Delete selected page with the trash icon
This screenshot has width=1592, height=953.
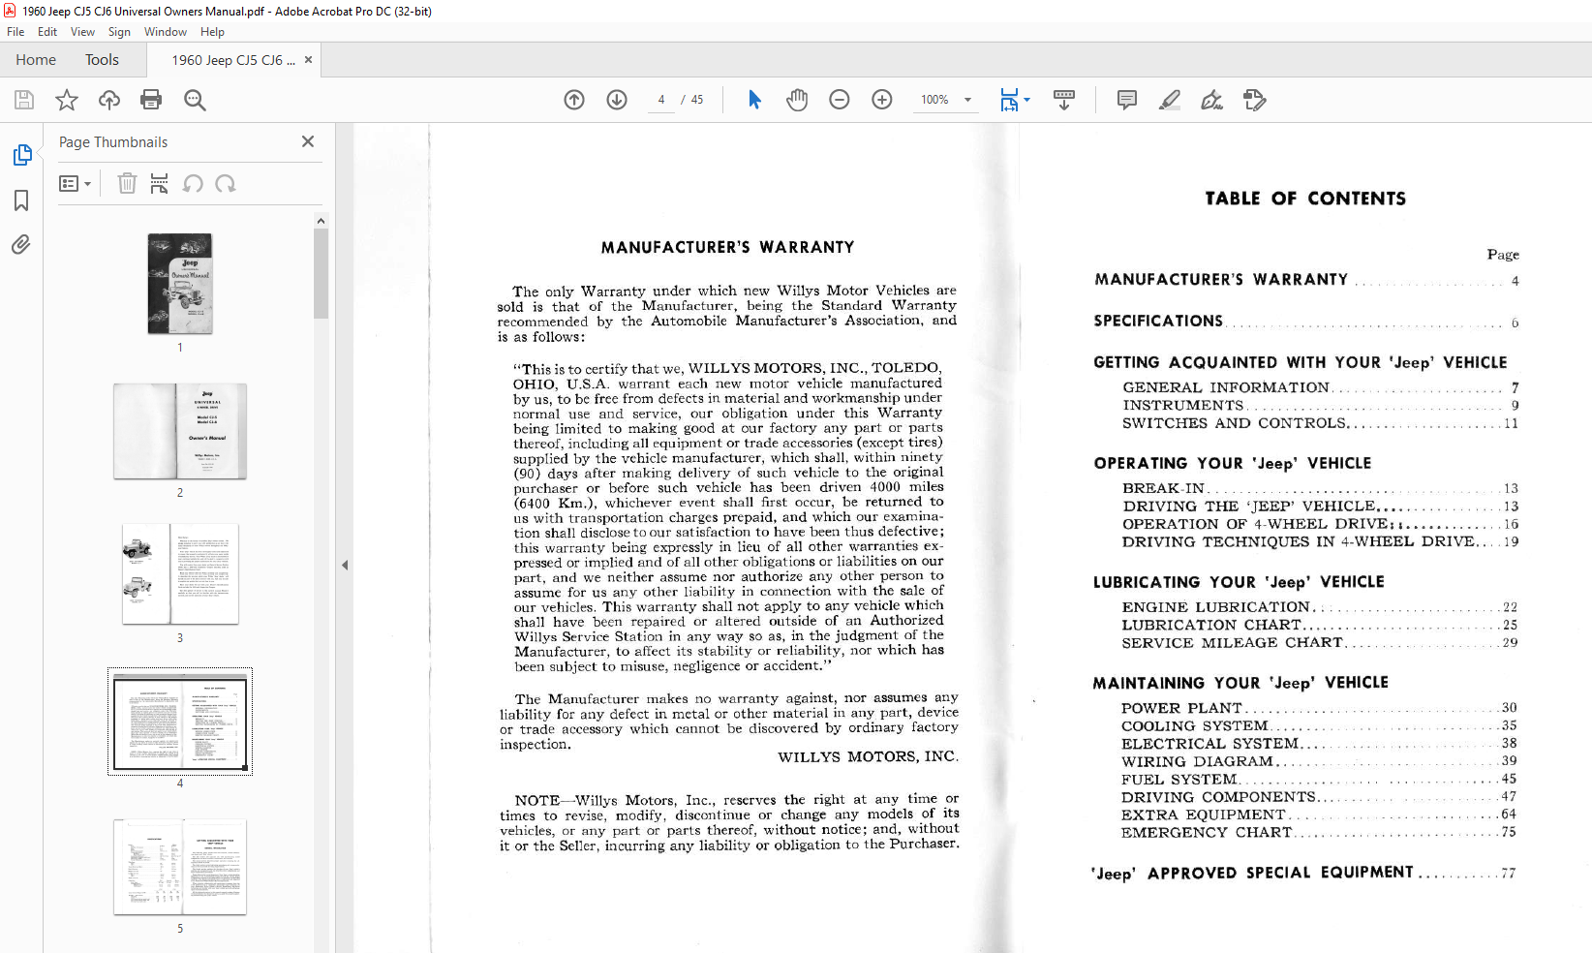(x=127, y=183)
